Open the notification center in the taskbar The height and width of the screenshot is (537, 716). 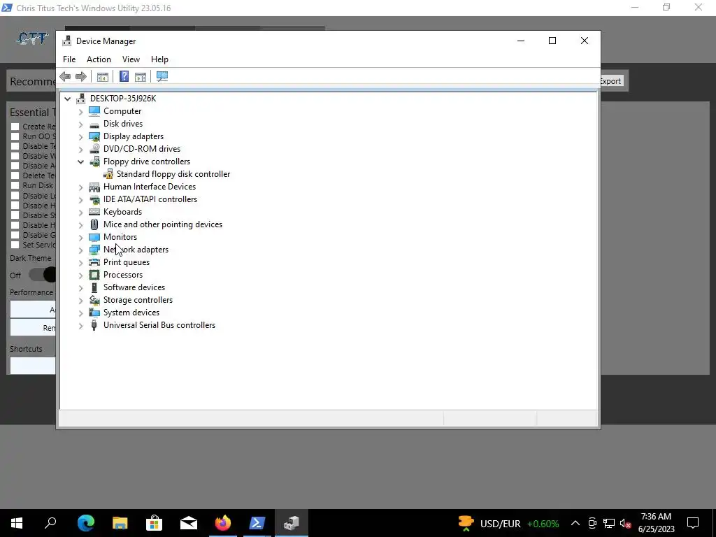click(x=693, y=523)
